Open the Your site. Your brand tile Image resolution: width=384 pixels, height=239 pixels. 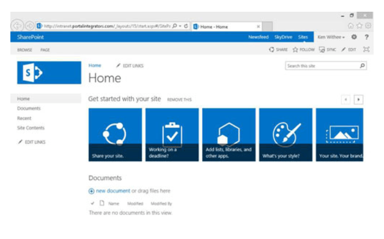tap(339, 135)
